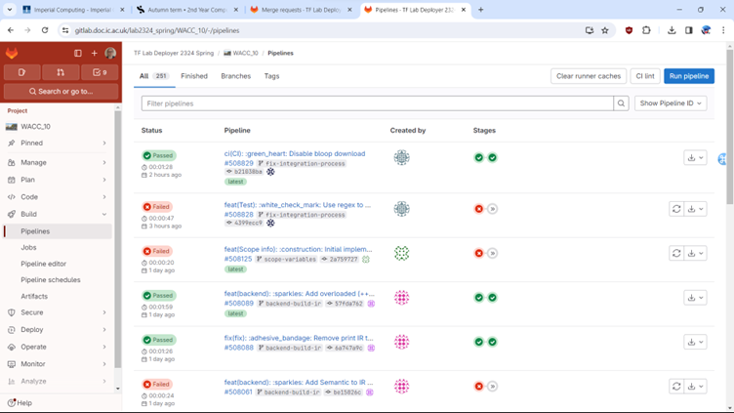The image size is (734, 413).
Task: Open the merge requests shortcut icon in sidebar
Action: tap(61, 72)
